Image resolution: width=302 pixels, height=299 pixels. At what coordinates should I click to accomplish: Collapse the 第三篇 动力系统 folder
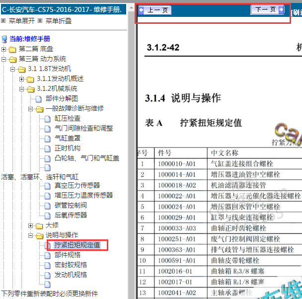3,59
